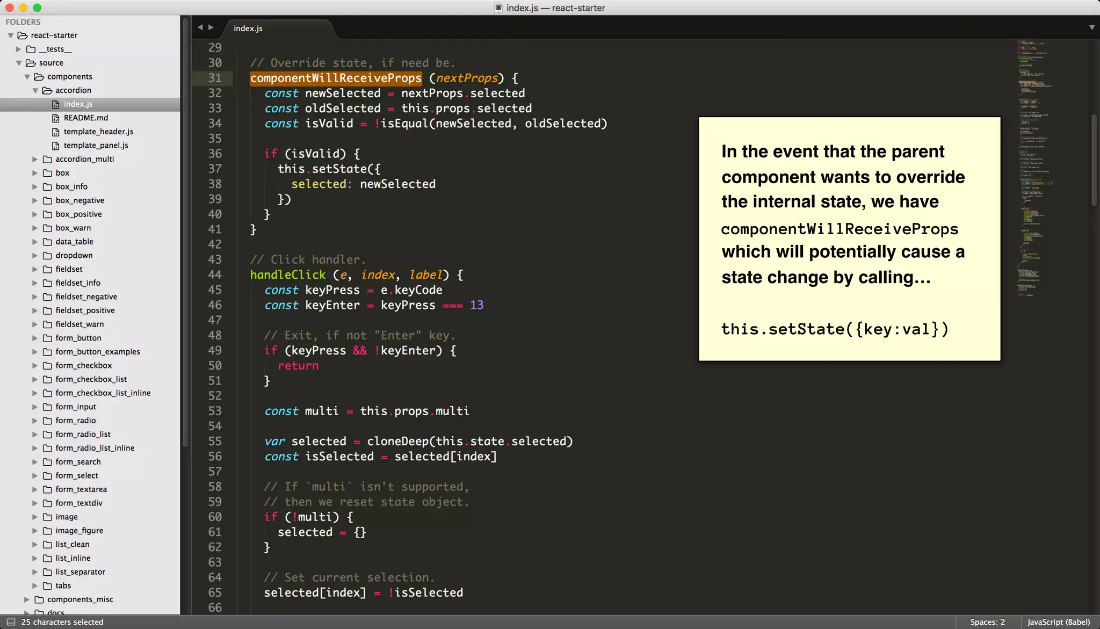
Task: Click the accordion open folder icon
Action: 47,91
